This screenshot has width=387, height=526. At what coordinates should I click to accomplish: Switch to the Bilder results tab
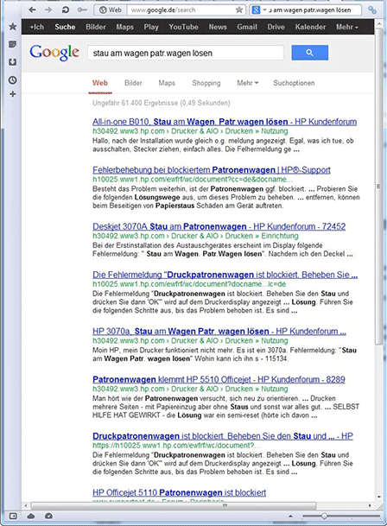133,83
